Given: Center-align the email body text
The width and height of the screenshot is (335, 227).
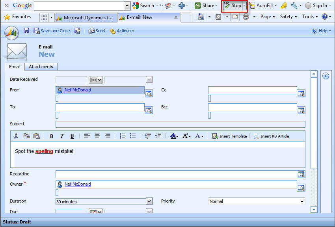Looking at the screenshot, I should coord(97,136).
